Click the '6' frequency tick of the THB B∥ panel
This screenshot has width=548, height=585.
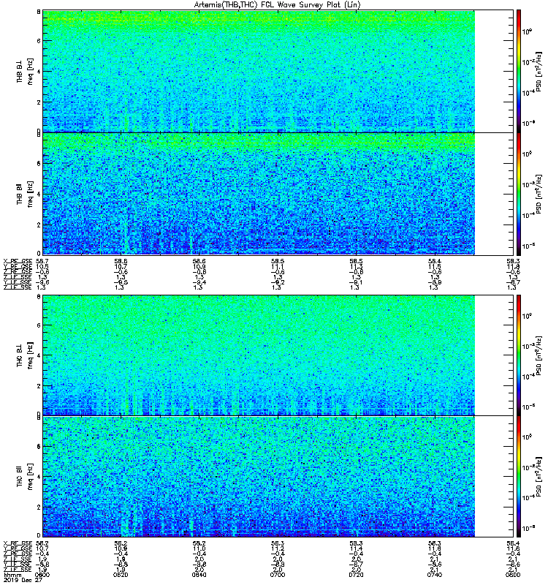[x=39, y=163]
